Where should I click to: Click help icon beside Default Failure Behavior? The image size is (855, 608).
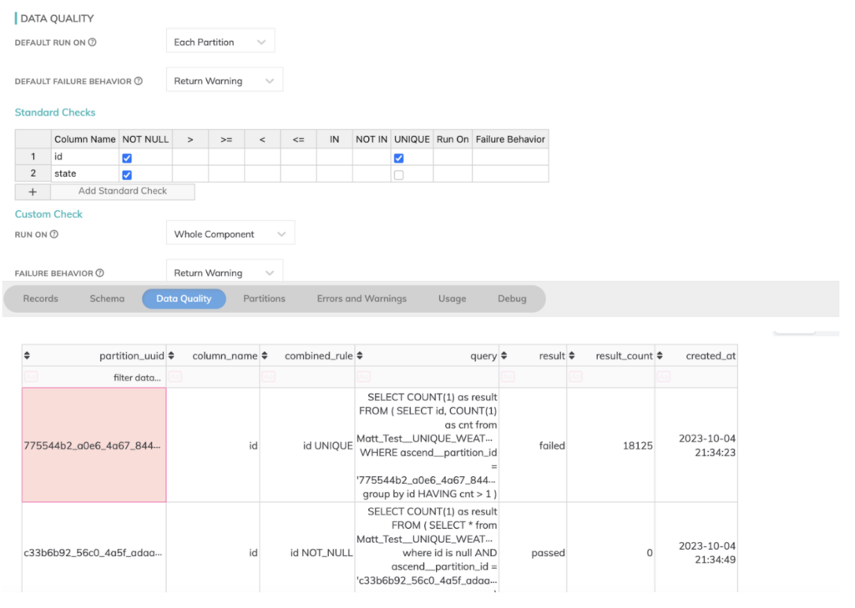[139, 82]
